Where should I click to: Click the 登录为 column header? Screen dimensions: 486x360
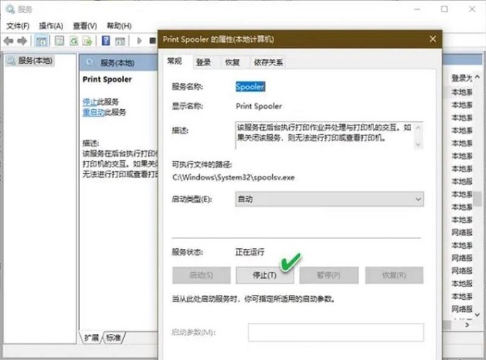(x=461, y=78)
